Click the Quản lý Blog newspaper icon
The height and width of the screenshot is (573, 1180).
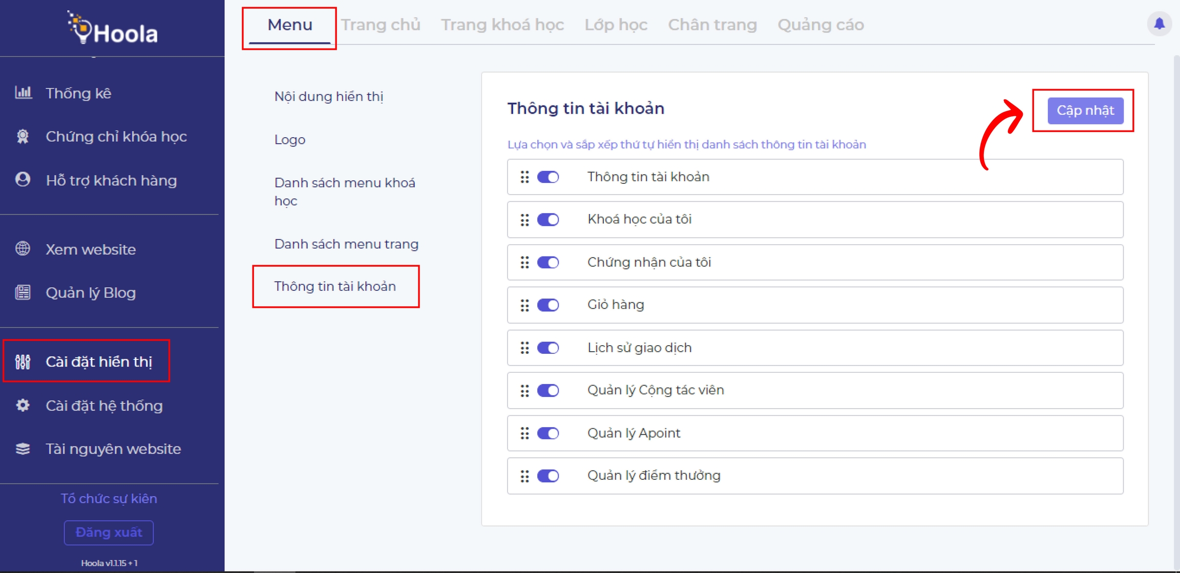tap(23, 292)
